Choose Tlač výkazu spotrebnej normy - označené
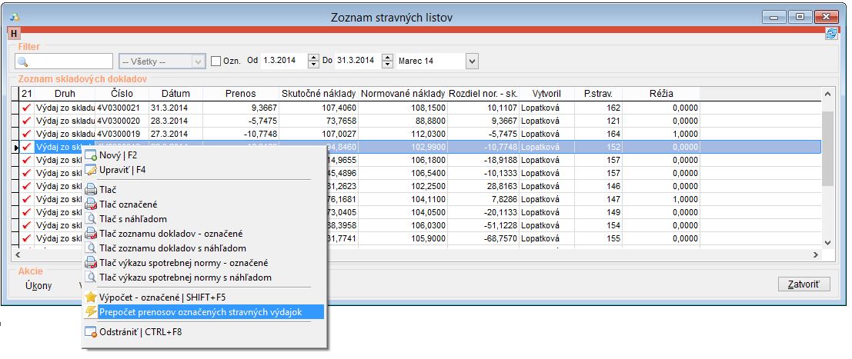 pyautogui.click(x=183, y=263)
